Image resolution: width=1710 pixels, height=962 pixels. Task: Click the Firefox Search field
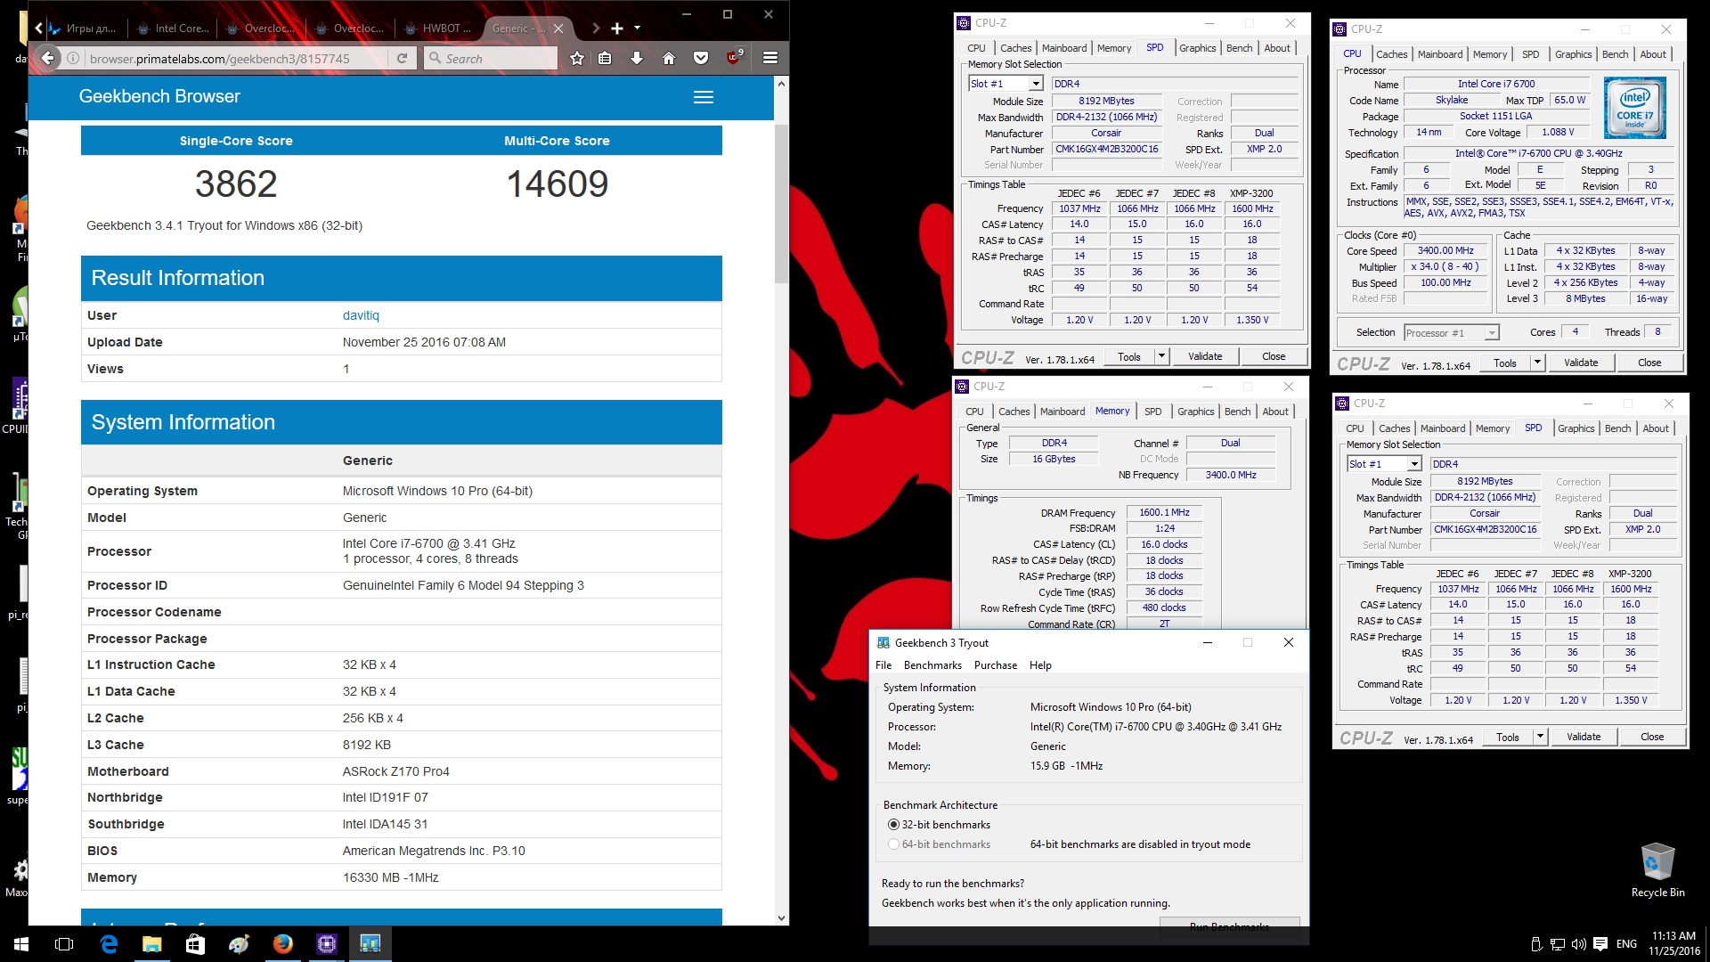pos(492,58)
